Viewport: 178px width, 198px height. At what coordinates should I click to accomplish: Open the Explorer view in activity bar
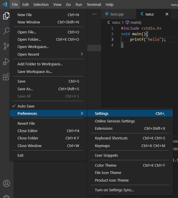click(x=6, y=16)
